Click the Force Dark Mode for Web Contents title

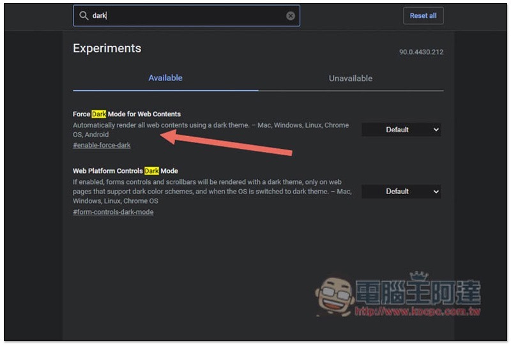(126, 114)
